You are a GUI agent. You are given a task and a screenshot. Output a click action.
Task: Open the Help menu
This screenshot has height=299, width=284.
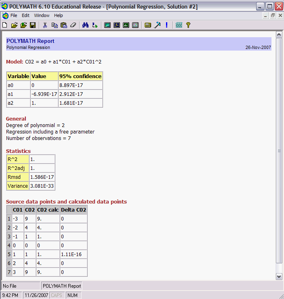pyautogui.click(x=59, y=15)
